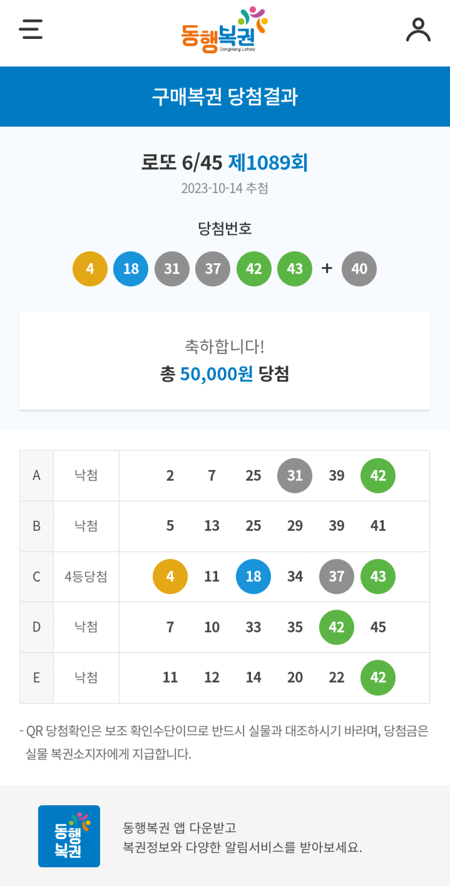The width and height of the screenshot is (450, 886).
Task: Tap green winning ball 43 in top row
Action: 295,269
